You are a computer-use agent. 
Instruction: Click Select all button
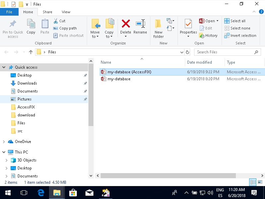[235, 21]
